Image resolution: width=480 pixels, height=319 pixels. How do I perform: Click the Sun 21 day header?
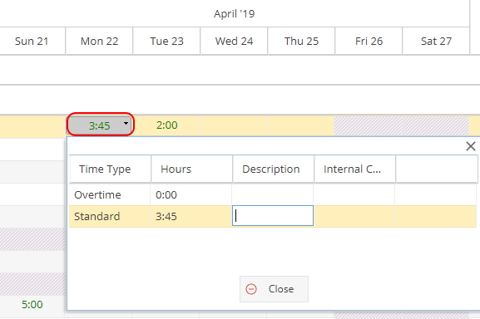tap(32, 41)
